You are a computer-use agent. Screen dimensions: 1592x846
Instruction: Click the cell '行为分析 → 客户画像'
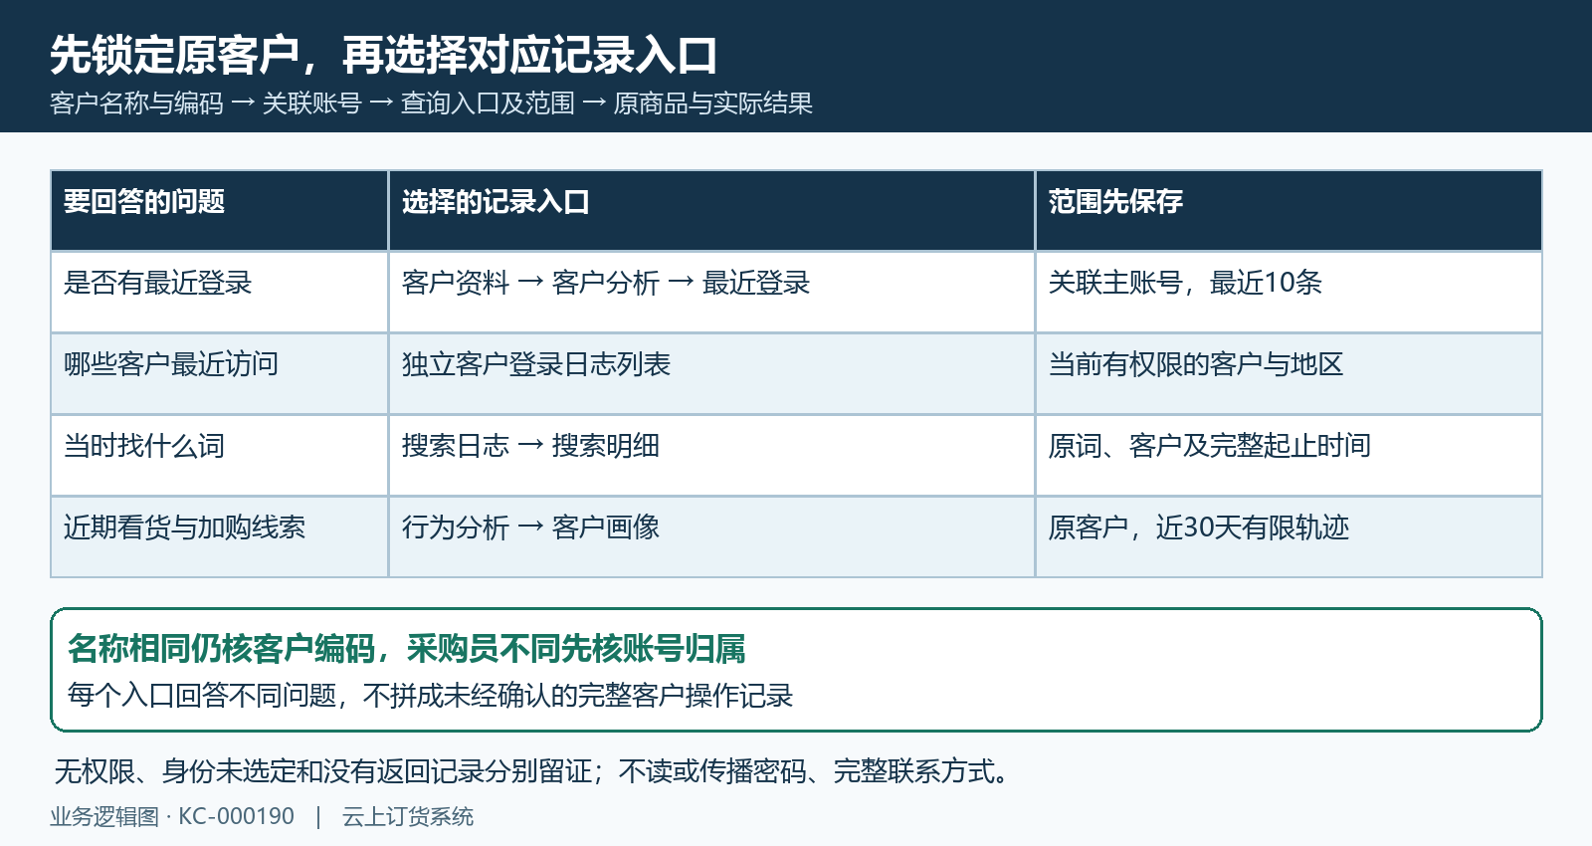[x=711, y=536]
